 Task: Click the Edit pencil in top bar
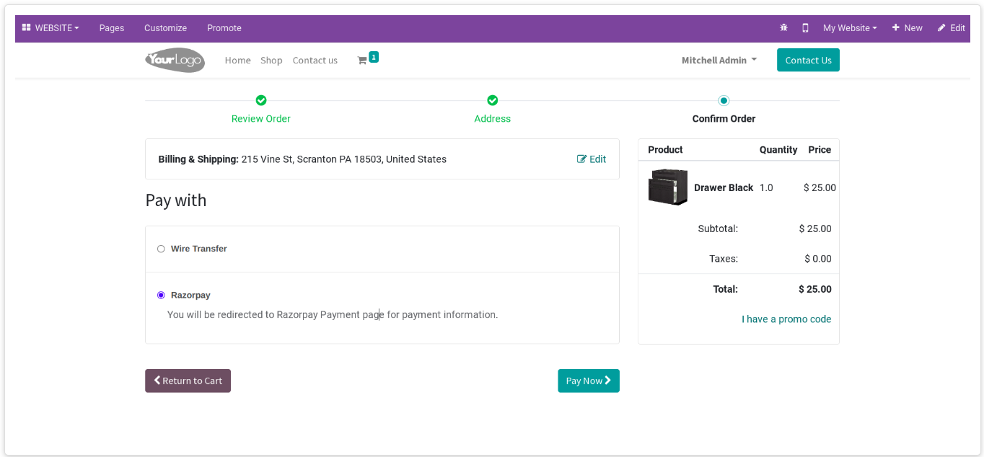coord(951,28)
